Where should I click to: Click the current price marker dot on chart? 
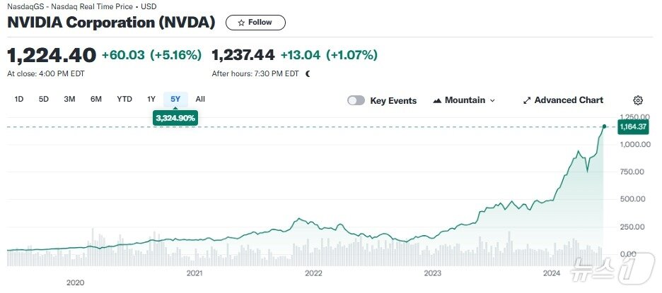[604, 126]
